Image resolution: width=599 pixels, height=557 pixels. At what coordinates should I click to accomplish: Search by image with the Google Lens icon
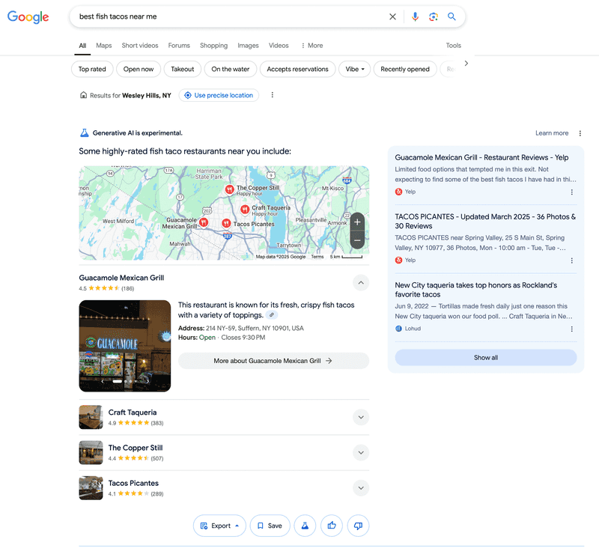434,16
